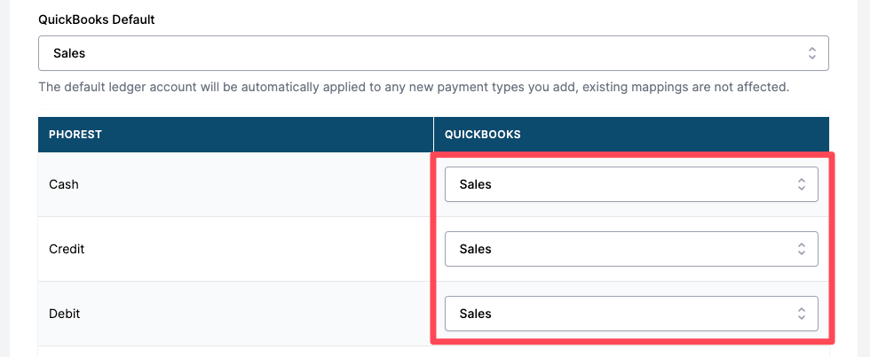Viewport: 870px width, 357px height.
Task: Expand the Credit ledger account dropdown
Action: (x=630, y=249)
